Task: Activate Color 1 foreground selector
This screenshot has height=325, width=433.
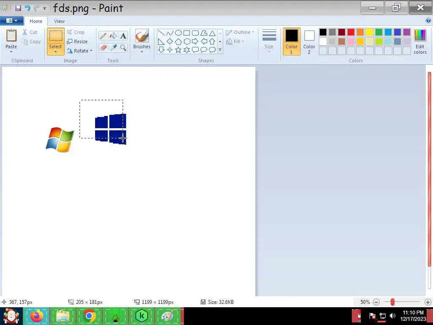Action: (x=292, y=41)
